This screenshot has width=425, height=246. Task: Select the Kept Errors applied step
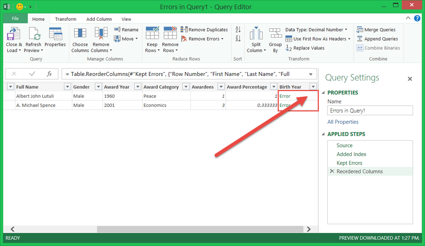point(349,163)
